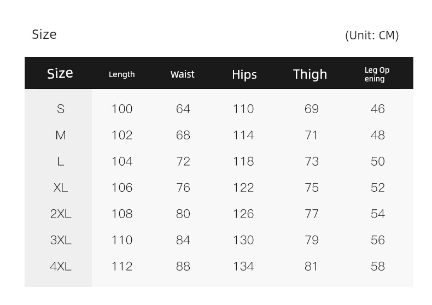Click the Hips column header
This screenshot has height=305, width=432.
(x=244, y=74)
